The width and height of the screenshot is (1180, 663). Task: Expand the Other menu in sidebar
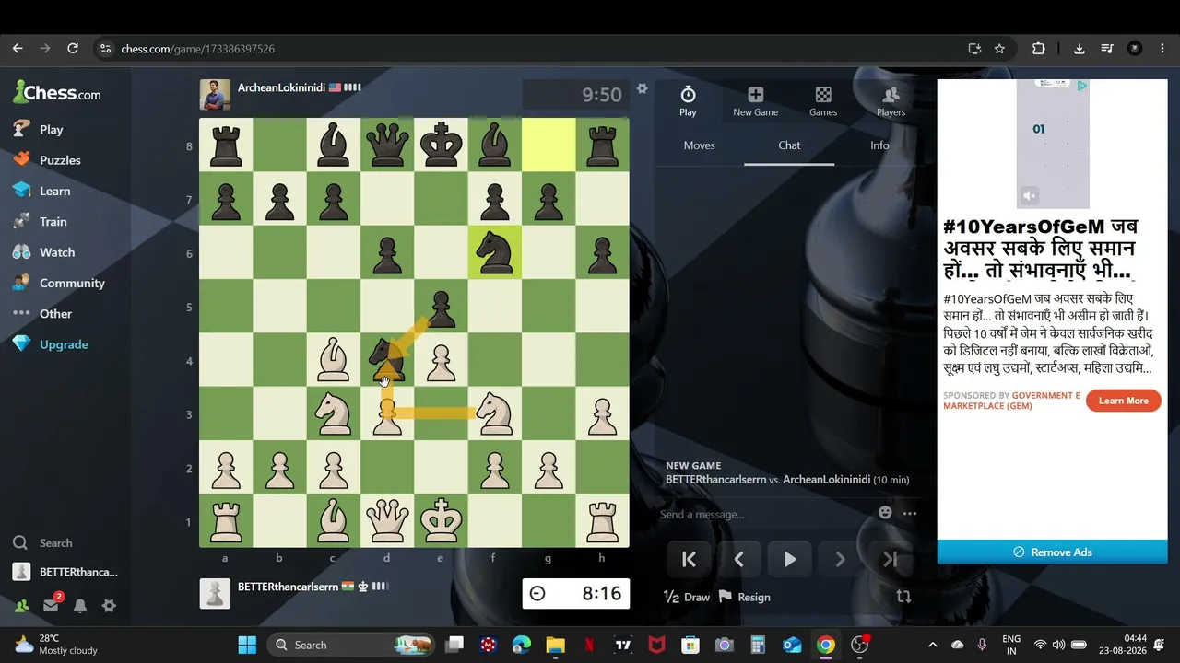pos(42,314)
